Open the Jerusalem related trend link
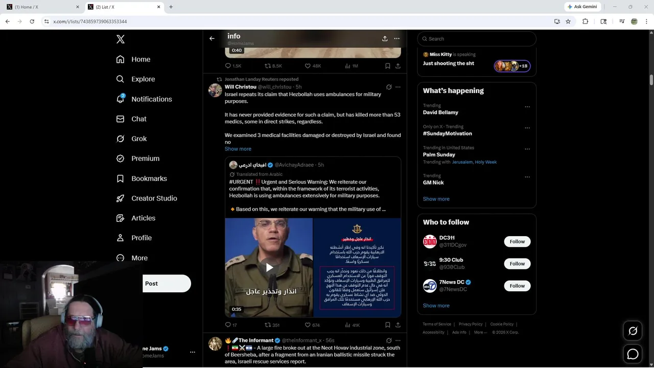The height and width of the screenshot is (368, 654). [x=462, y=162]
